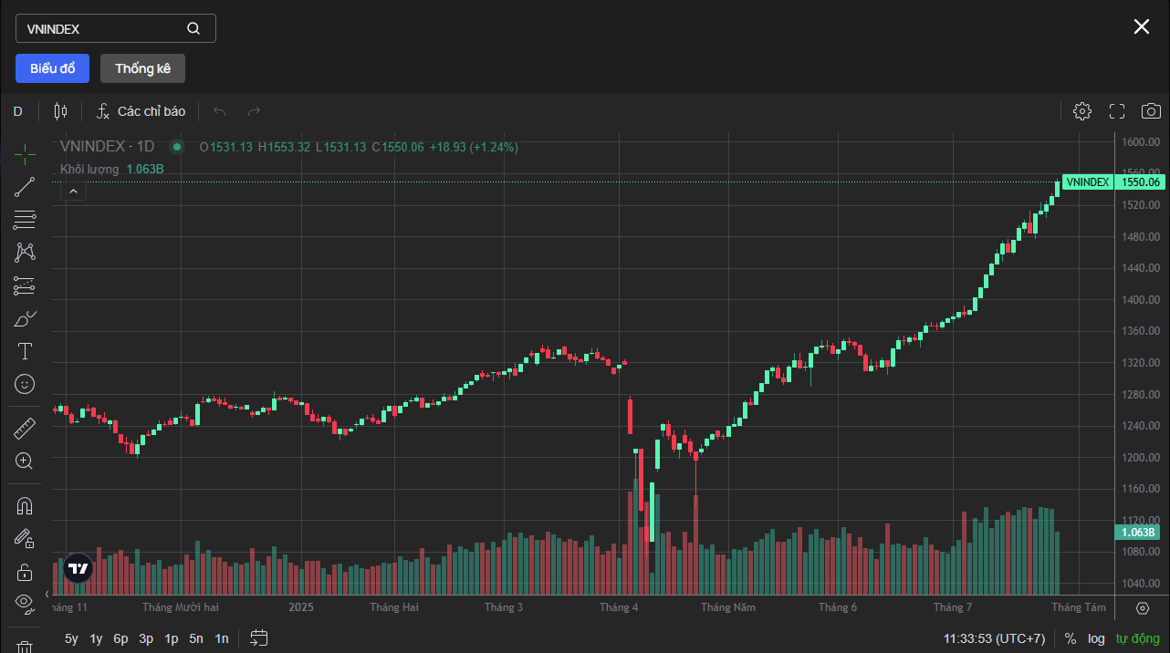Screen dimensions: 1170x653
Task: Open chart style candlestick selector
Action: [61, 111]
